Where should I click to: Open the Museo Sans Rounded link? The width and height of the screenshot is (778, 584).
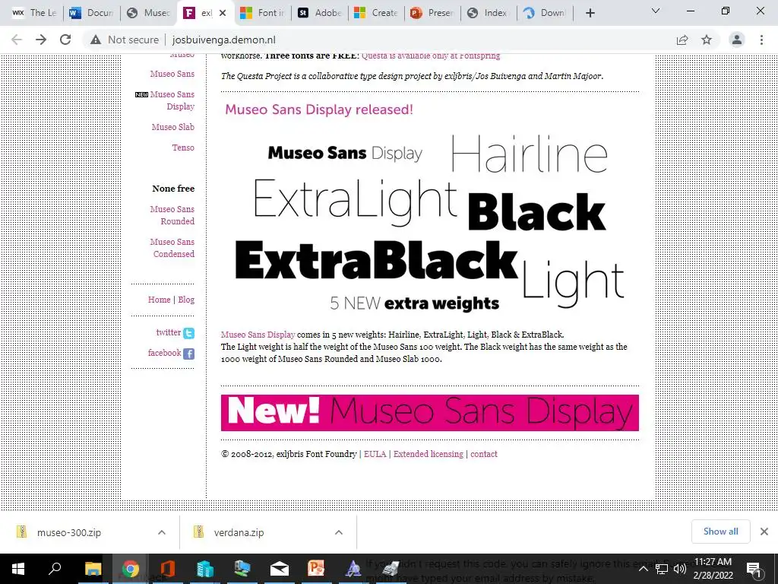[x=172, y=215]
